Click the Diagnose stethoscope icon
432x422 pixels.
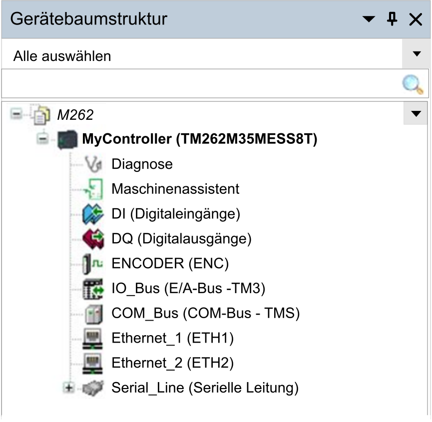[x=93, y=164]
